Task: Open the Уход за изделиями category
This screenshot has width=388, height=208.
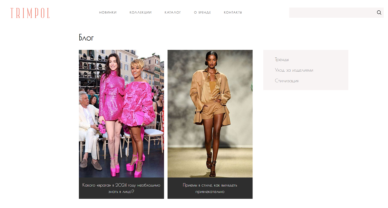Action: point(294,70)
